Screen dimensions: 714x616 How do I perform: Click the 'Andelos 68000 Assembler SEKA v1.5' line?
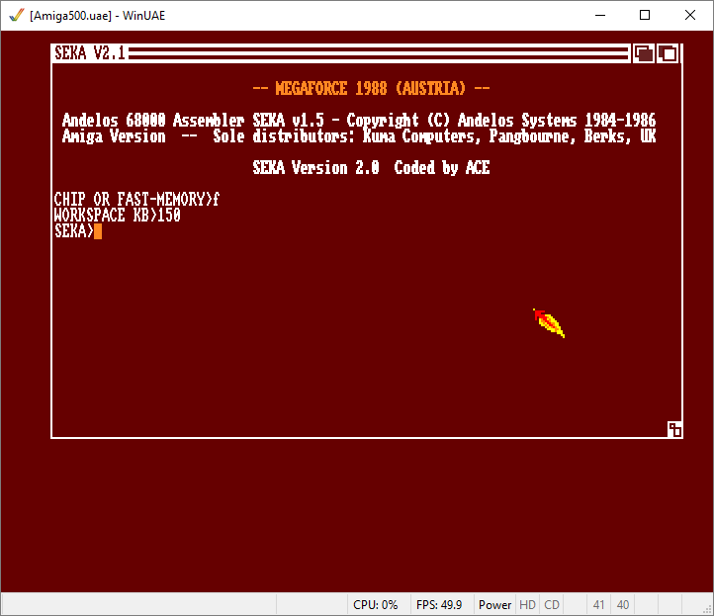click(x=359, y=121)
